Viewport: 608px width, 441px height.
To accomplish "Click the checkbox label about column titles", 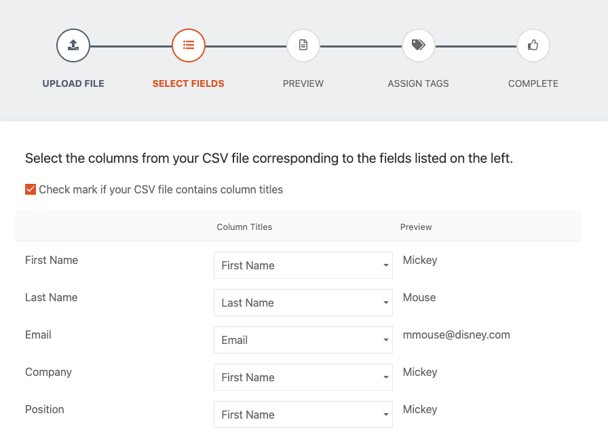I will pos(161,189).
